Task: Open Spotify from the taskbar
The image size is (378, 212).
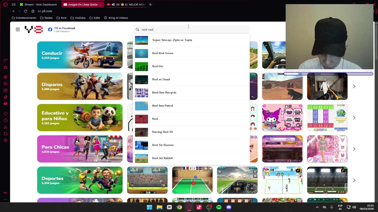Action: pos(219,207)
